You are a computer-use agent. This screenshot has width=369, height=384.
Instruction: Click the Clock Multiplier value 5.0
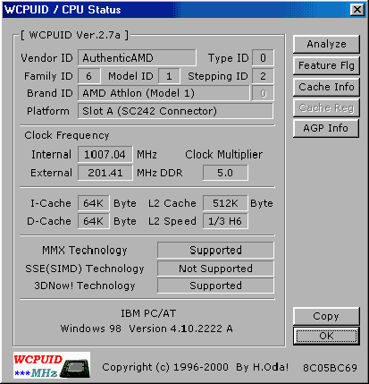[x=225, y=173]
